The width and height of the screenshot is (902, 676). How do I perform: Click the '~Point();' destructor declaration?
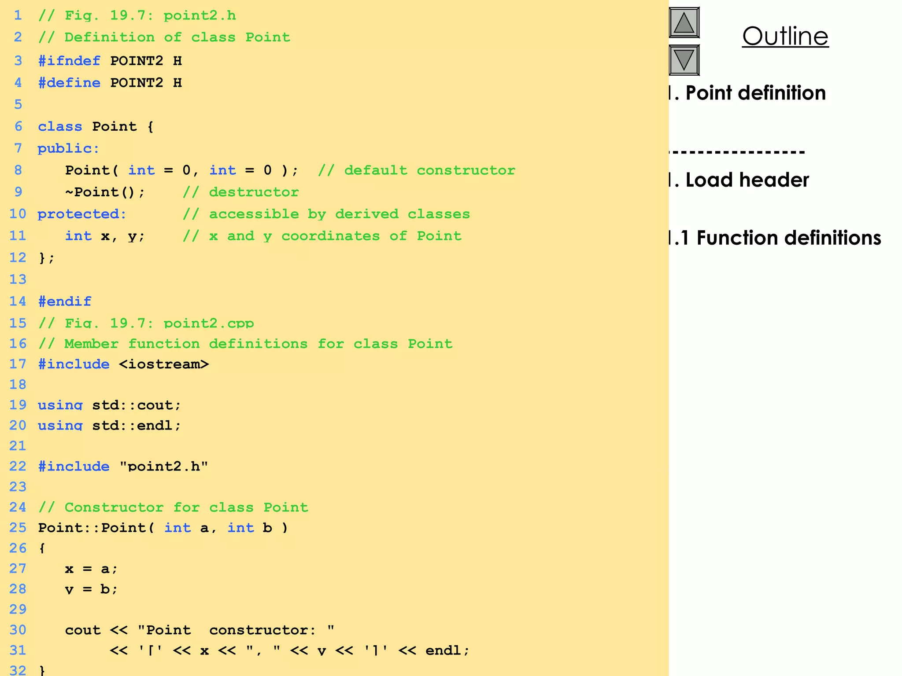(105, 192)
